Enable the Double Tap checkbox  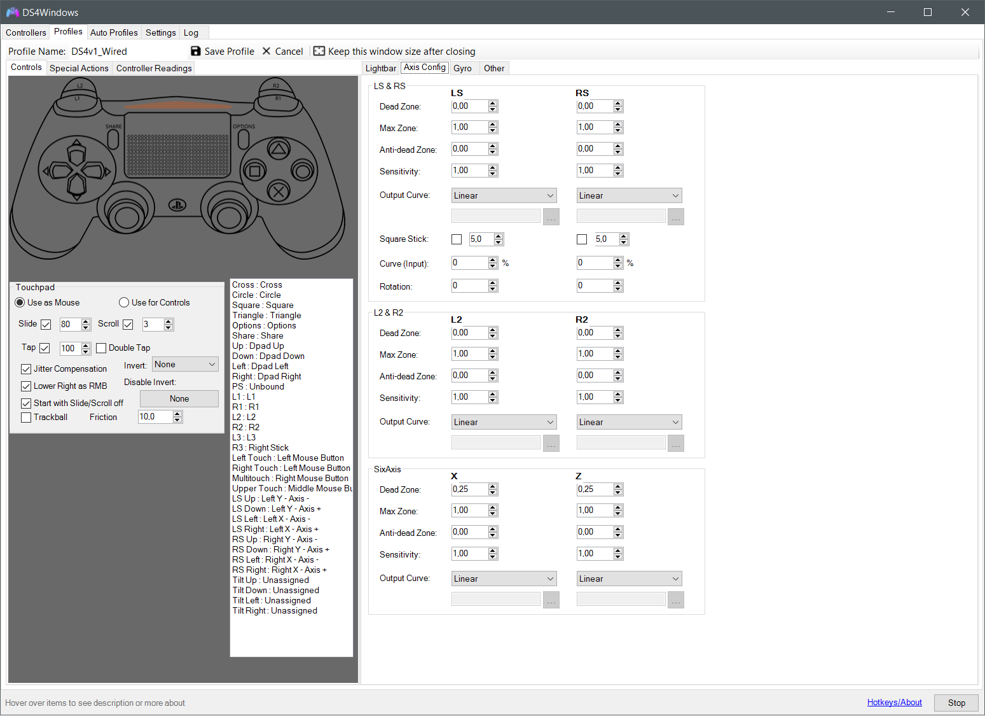pos(101,348)
